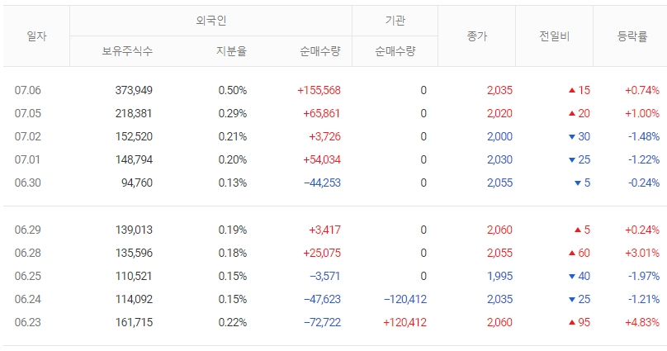The height and width of the screenshot is (351, 667).
Task: Click the 기관 group header
Action: [x=395, y=21]
